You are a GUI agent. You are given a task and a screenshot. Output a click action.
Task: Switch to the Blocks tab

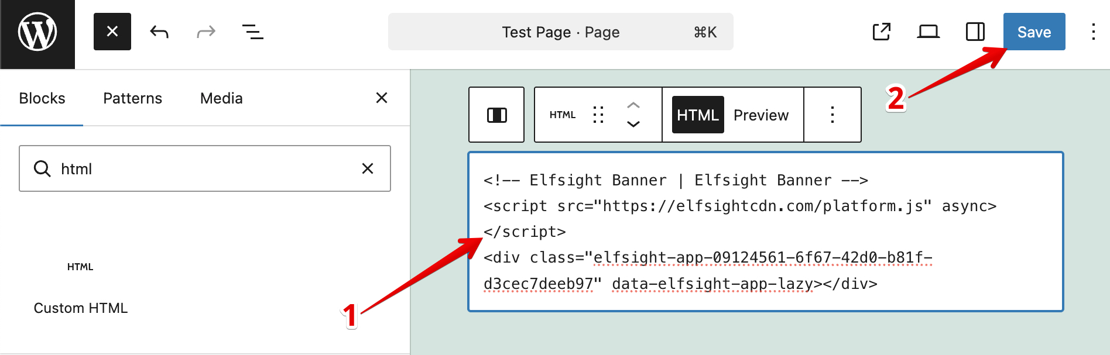point(42,98)
